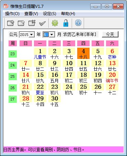Open settings with the green gear icon

[55, 23]
